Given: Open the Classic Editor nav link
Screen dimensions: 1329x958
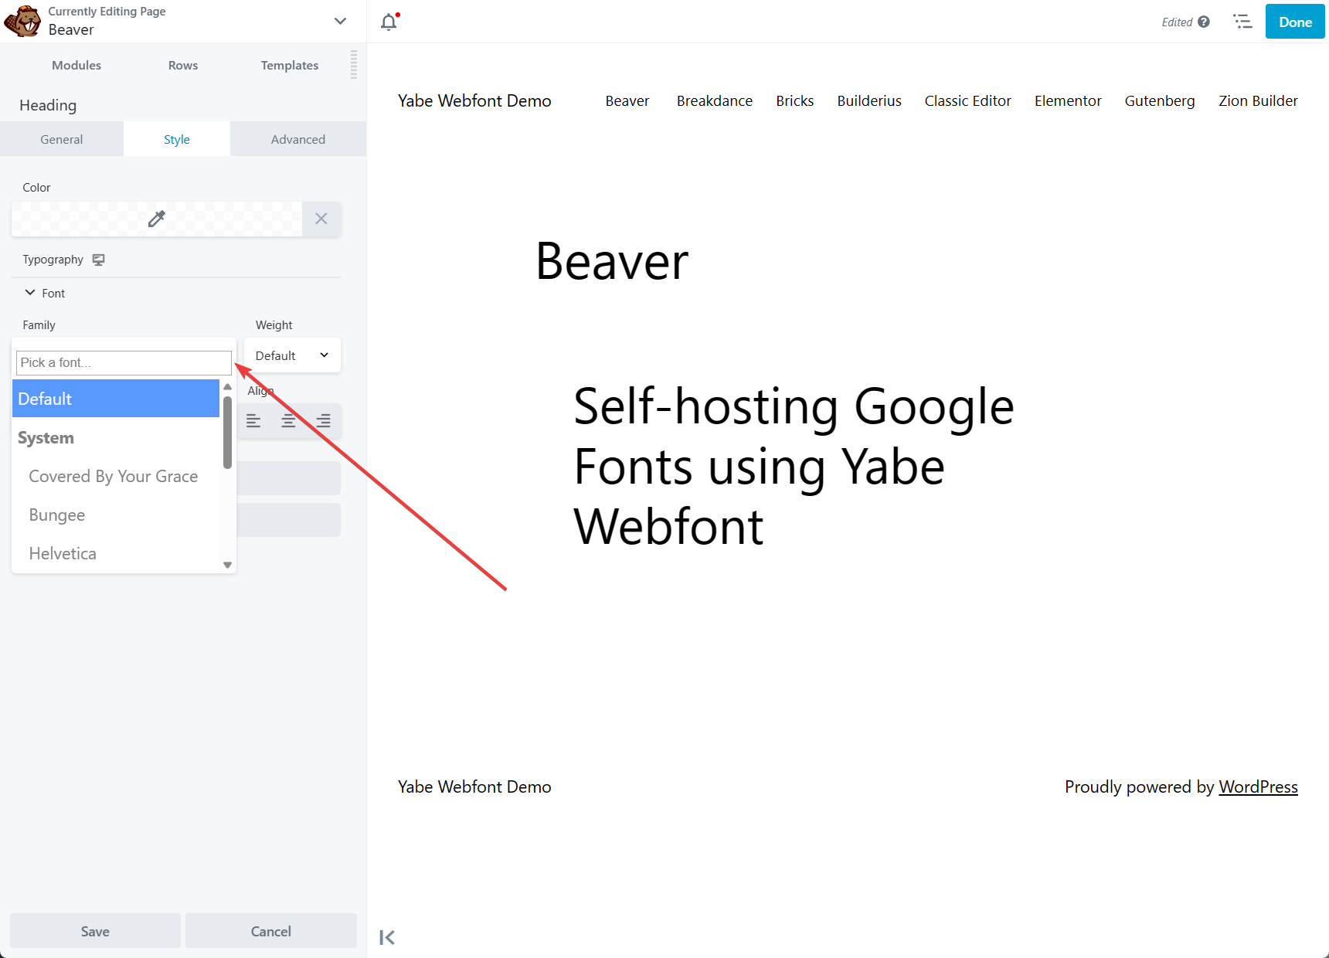Looking at the screenshot, I should point(968,100).
